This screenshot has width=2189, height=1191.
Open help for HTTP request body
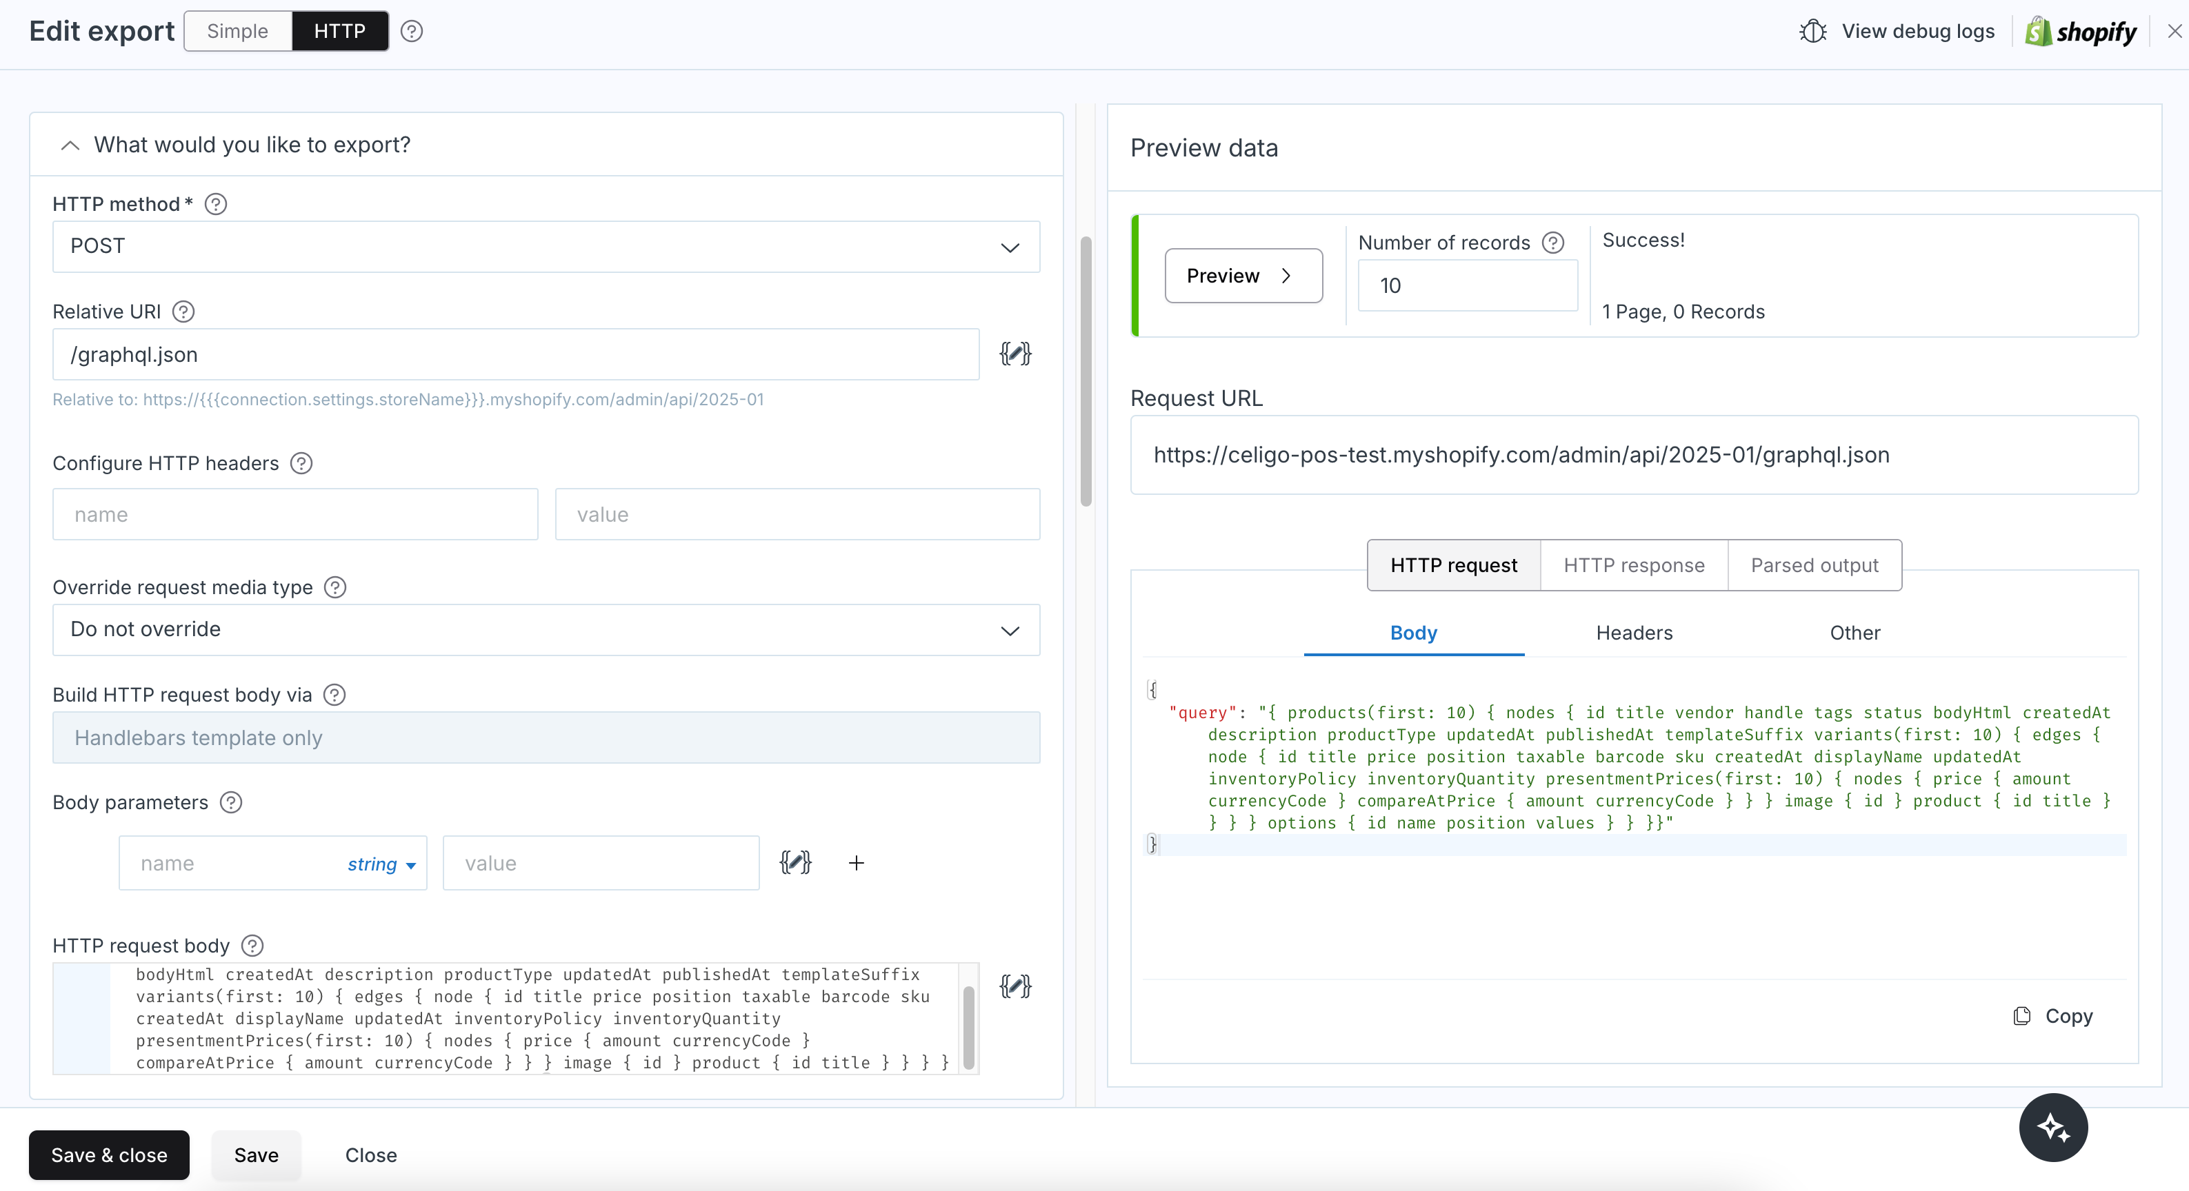252,946
